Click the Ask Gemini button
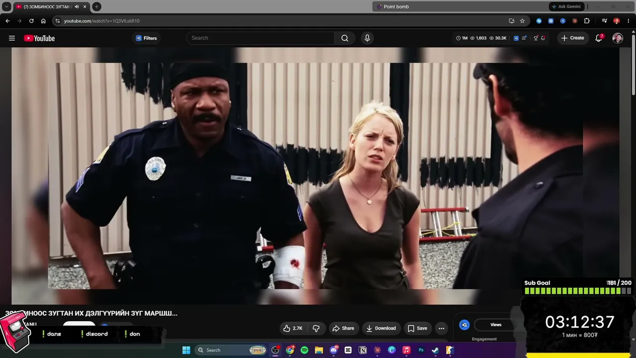Viewport: 636px width, 358px height. 566,6
